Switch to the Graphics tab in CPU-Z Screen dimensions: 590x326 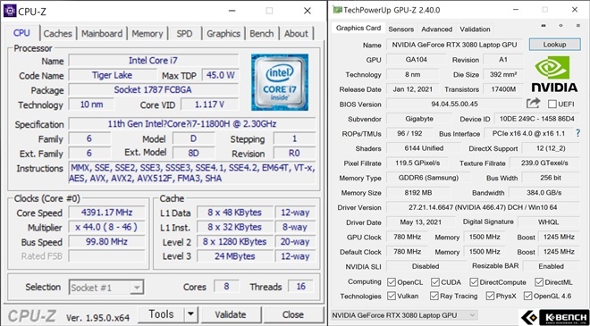pyautogui.click(x=223, y=33)
